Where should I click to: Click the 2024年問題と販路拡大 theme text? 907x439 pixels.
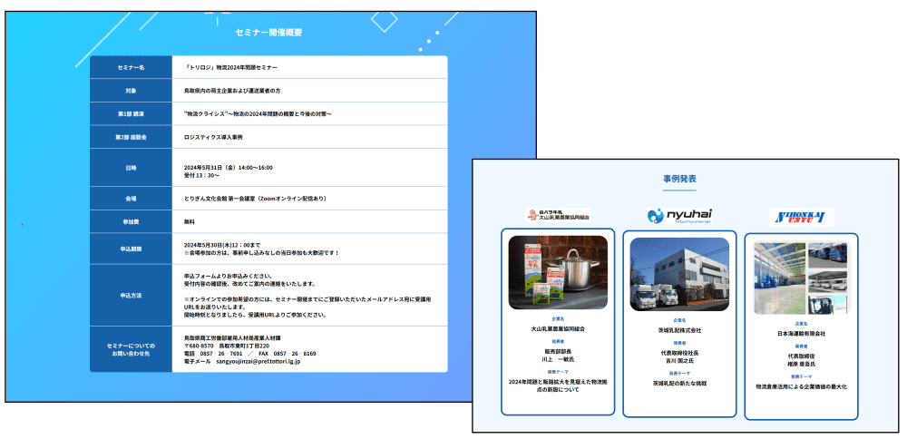[558, 385]
